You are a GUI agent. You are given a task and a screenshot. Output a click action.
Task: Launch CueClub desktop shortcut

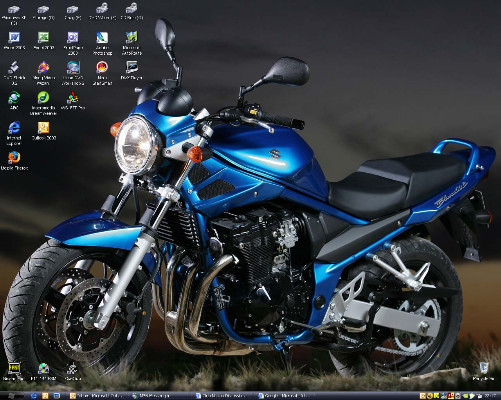(73, 371)
